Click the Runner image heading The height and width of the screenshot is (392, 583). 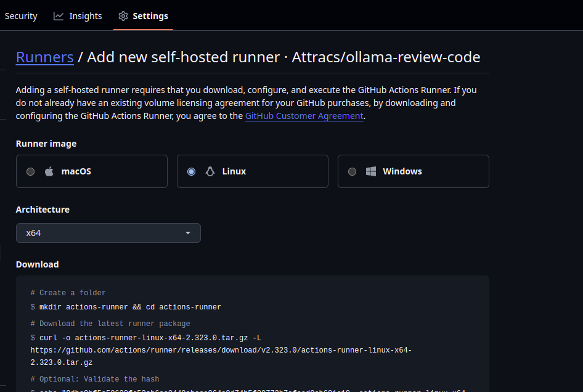tap(46, 144)
